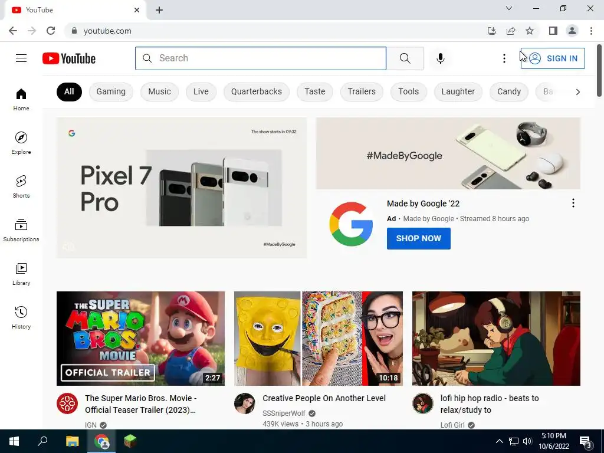Select the Gaming chip
Screen dimensions: 604x453
[111, 91]
